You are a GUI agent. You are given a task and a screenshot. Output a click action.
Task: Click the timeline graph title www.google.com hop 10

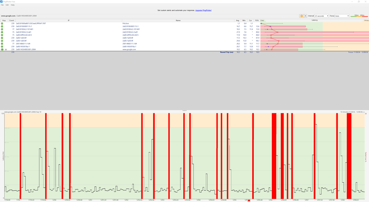[23, 112]
